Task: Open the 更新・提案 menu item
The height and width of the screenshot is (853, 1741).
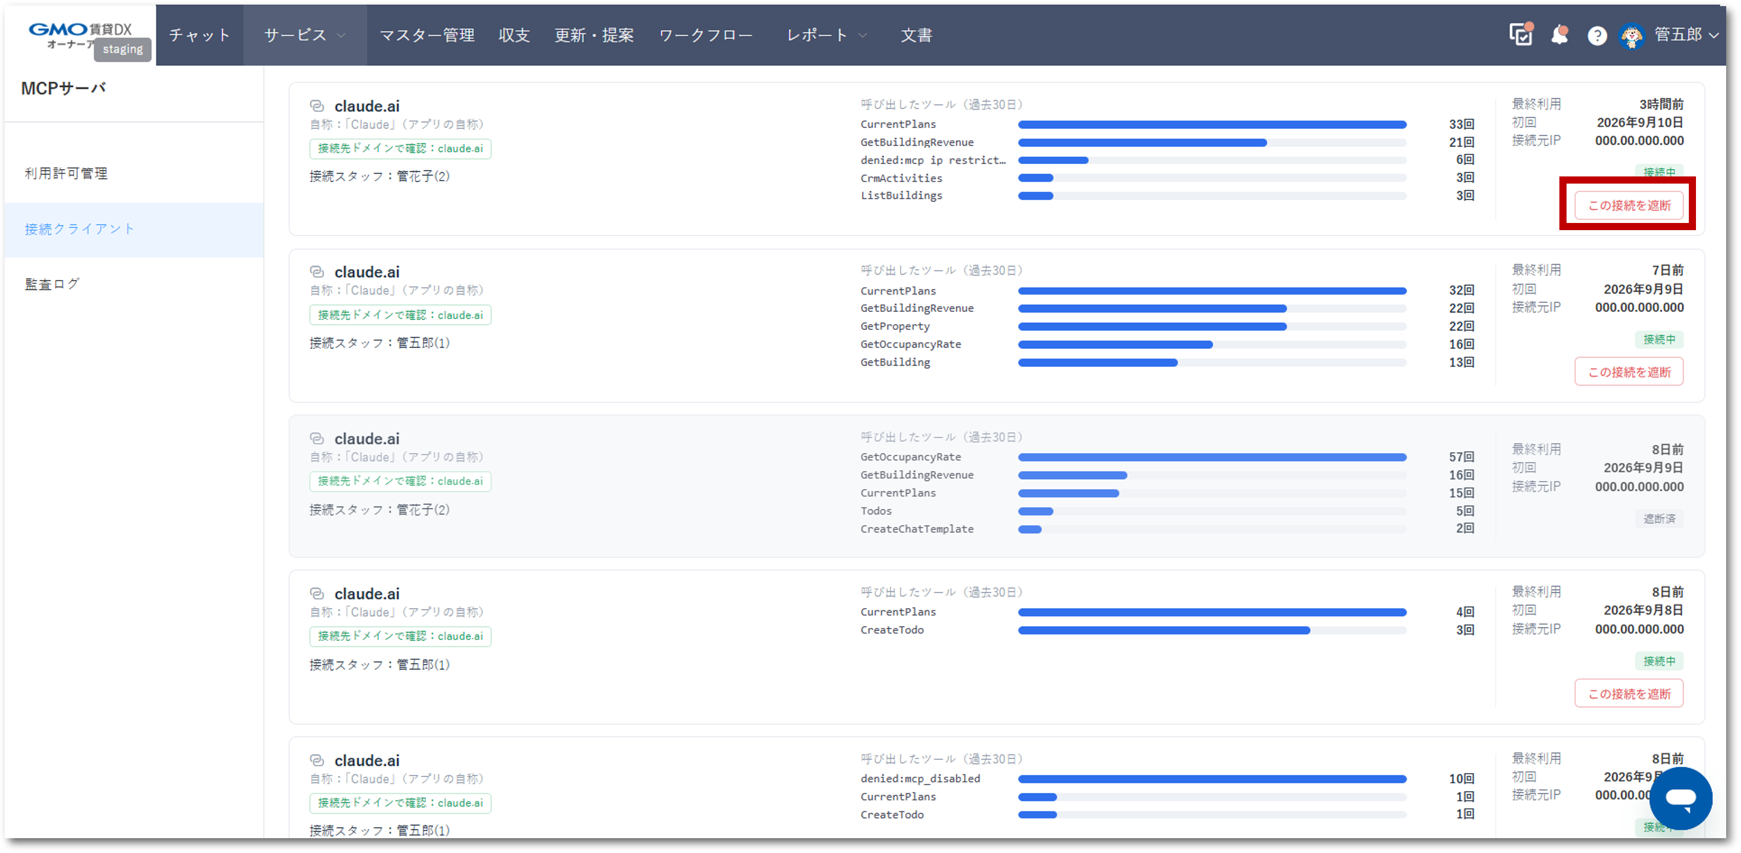Action: [x=594, y=35]
